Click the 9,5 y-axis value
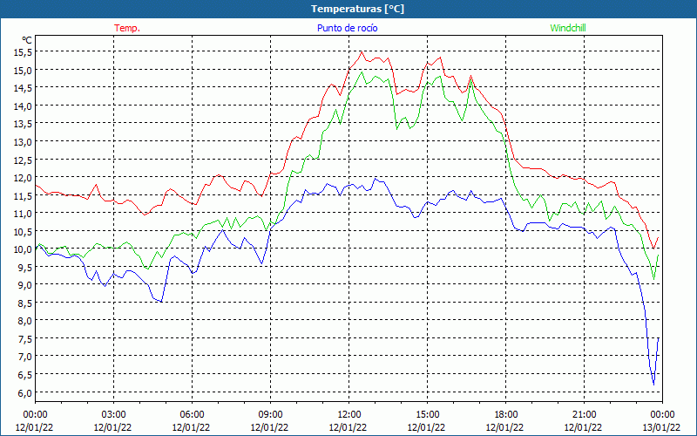The height and width of the screenshot is (436, 697). [26, 267]
